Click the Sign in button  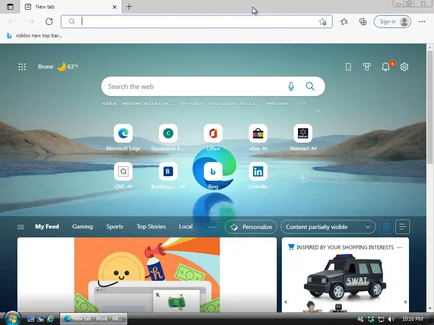pos(392,22)
